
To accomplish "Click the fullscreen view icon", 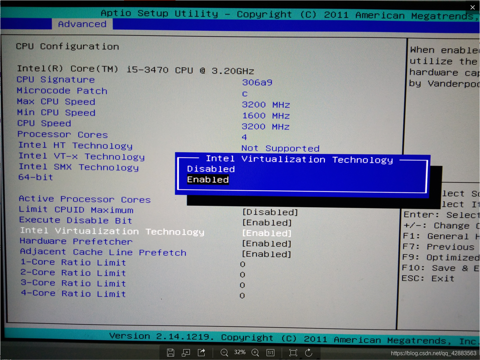I will click(293, 353).
